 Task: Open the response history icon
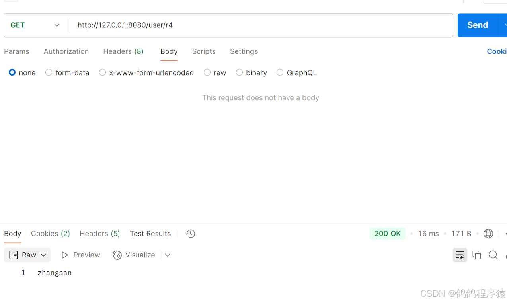tap(191, 234)
